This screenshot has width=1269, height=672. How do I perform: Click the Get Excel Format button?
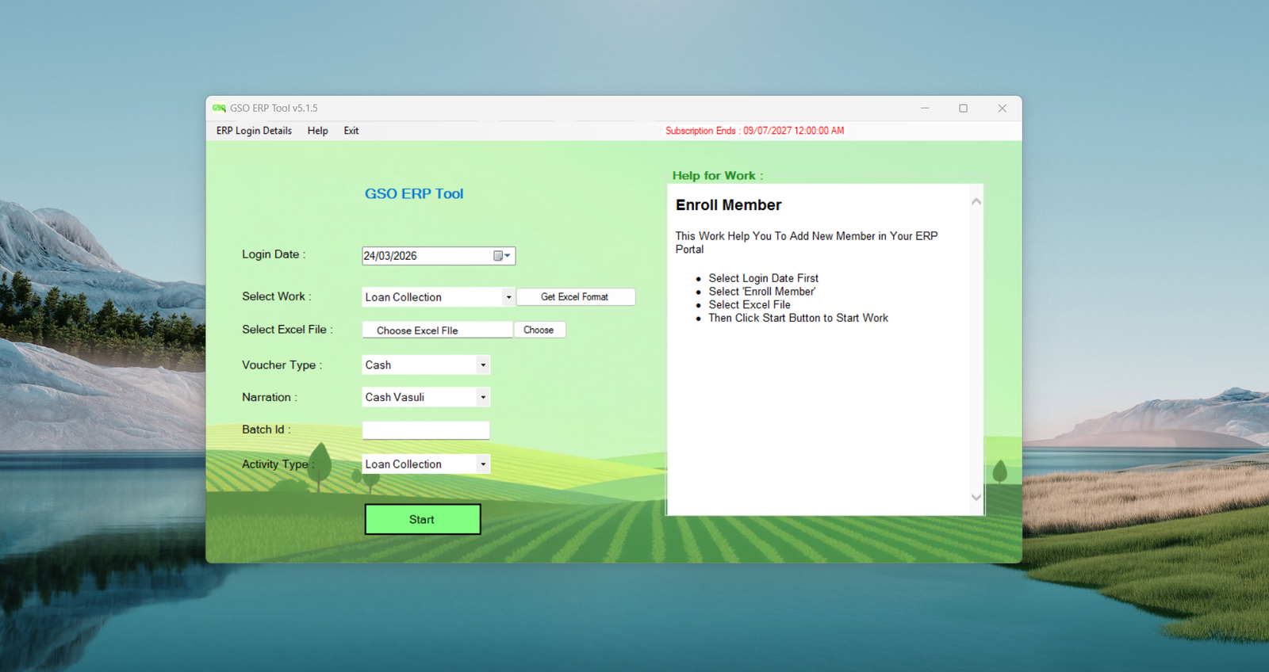575,297
